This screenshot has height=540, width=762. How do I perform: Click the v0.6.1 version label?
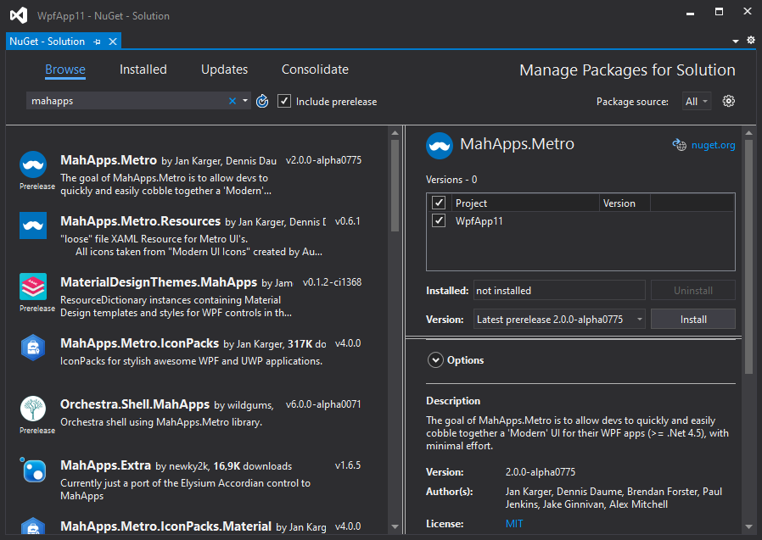(347, 221)
